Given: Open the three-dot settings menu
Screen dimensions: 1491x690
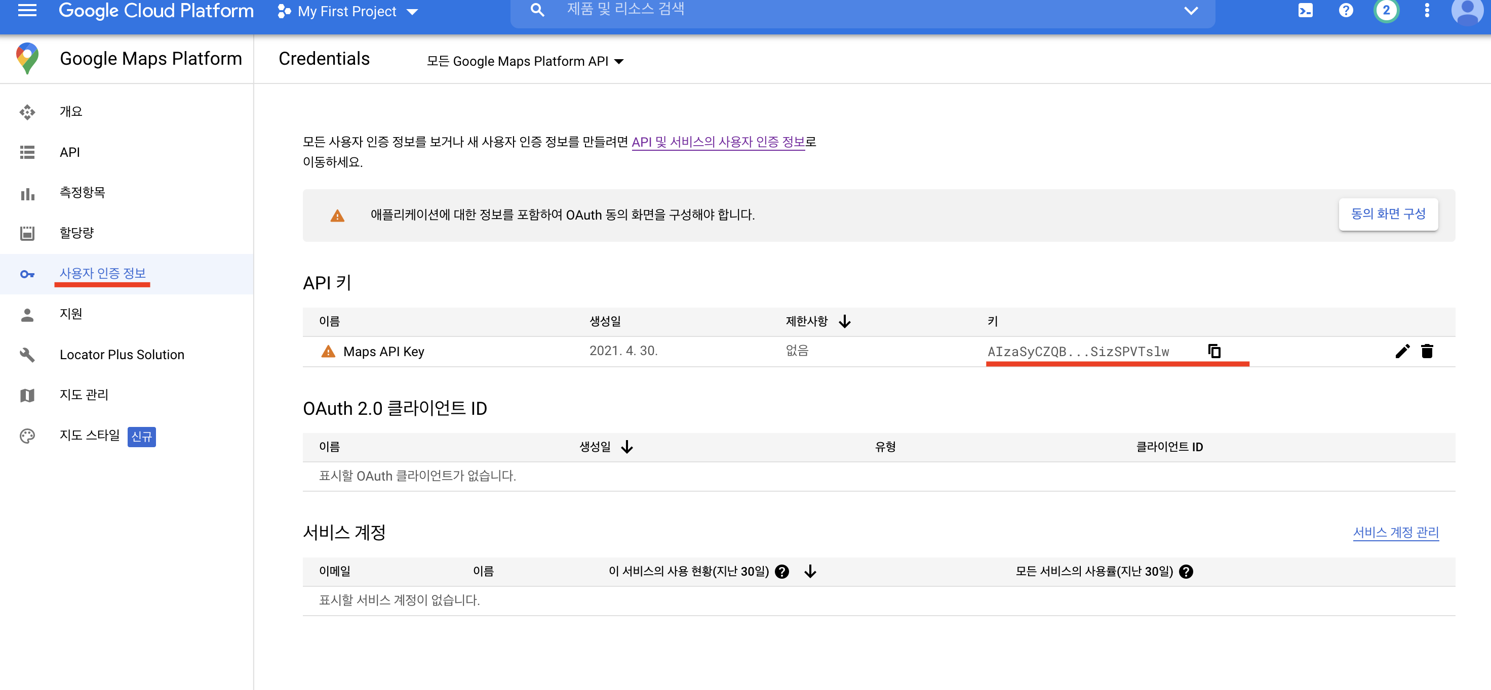Looking at the screenshot, I should click(x=1427, y=11).
